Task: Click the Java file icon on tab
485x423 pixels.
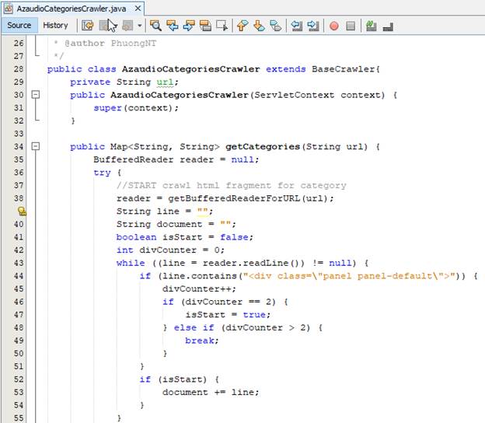Action: (9, 9)
